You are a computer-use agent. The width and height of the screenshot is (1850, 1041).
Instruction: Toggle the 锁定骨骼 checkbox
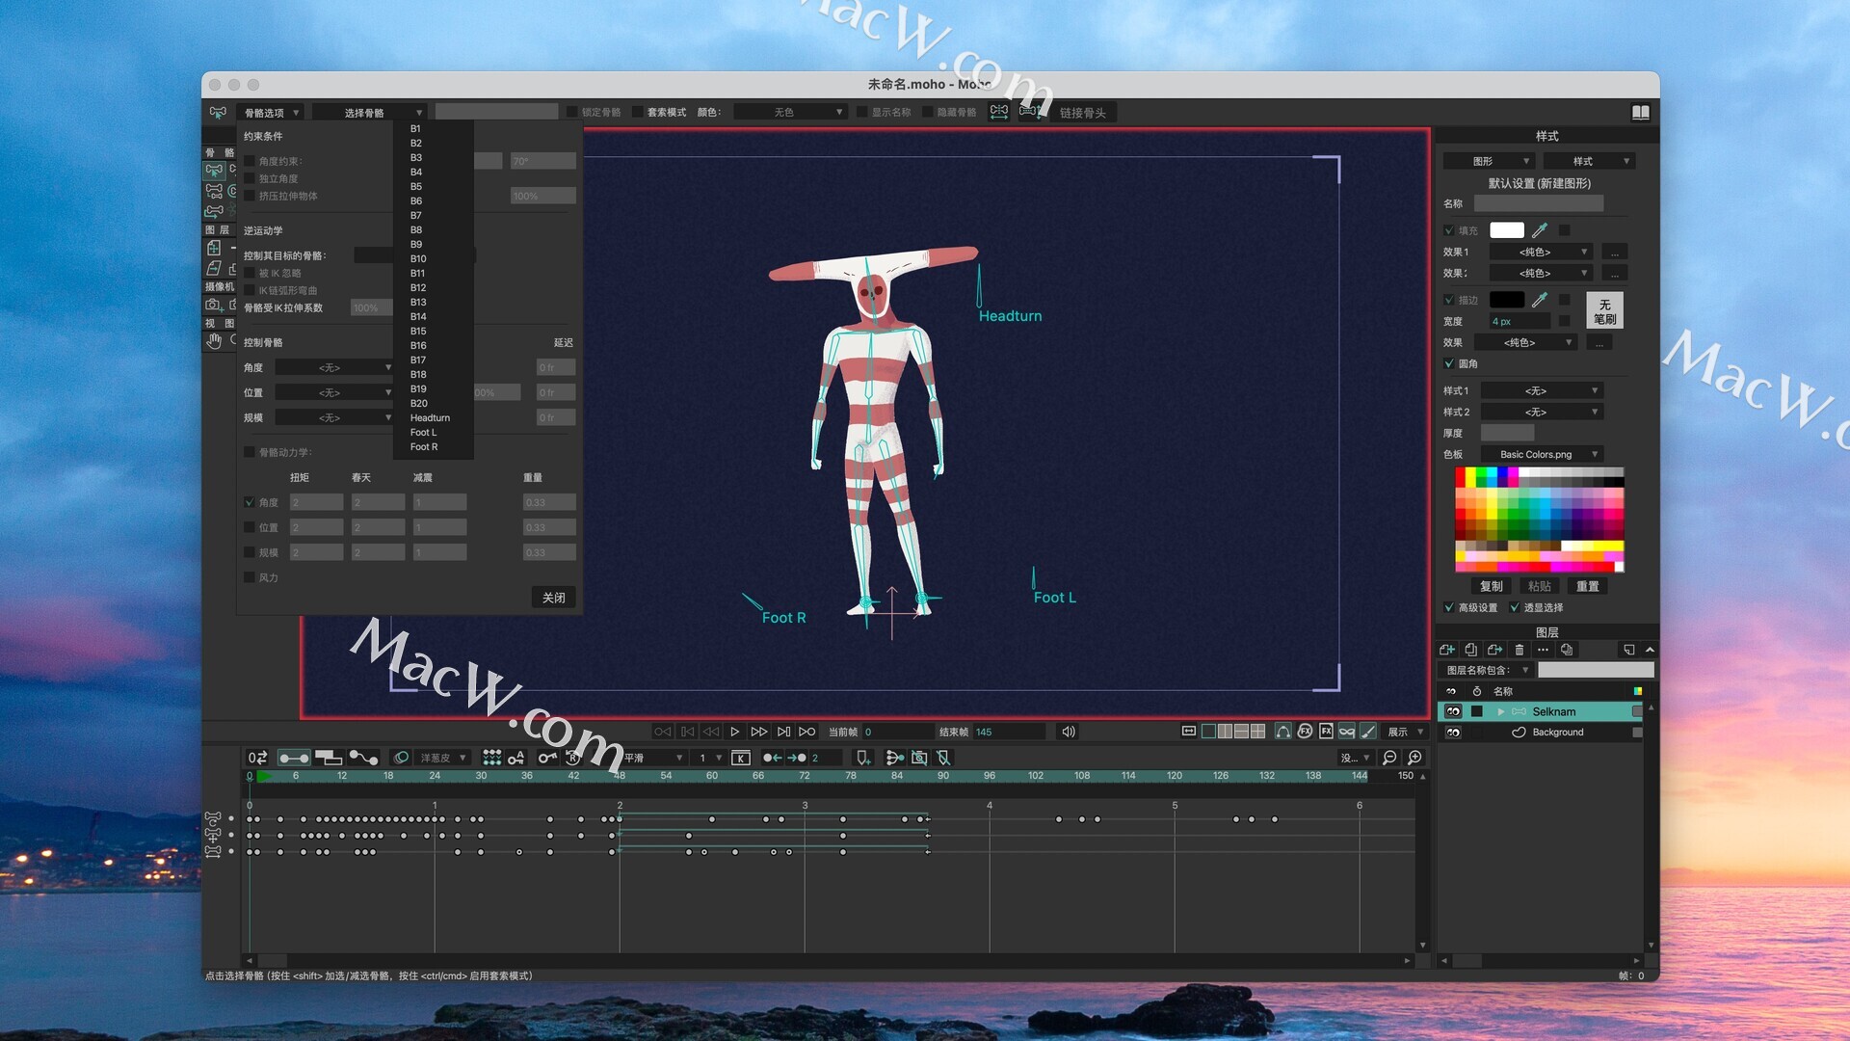572,113
